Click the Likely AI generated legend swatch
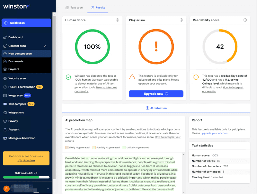Viewport: 257px width, 194px height. (67, 147)
